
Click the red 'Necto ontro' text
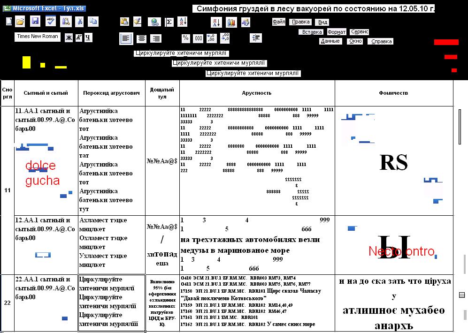click(x=401, y=251)
